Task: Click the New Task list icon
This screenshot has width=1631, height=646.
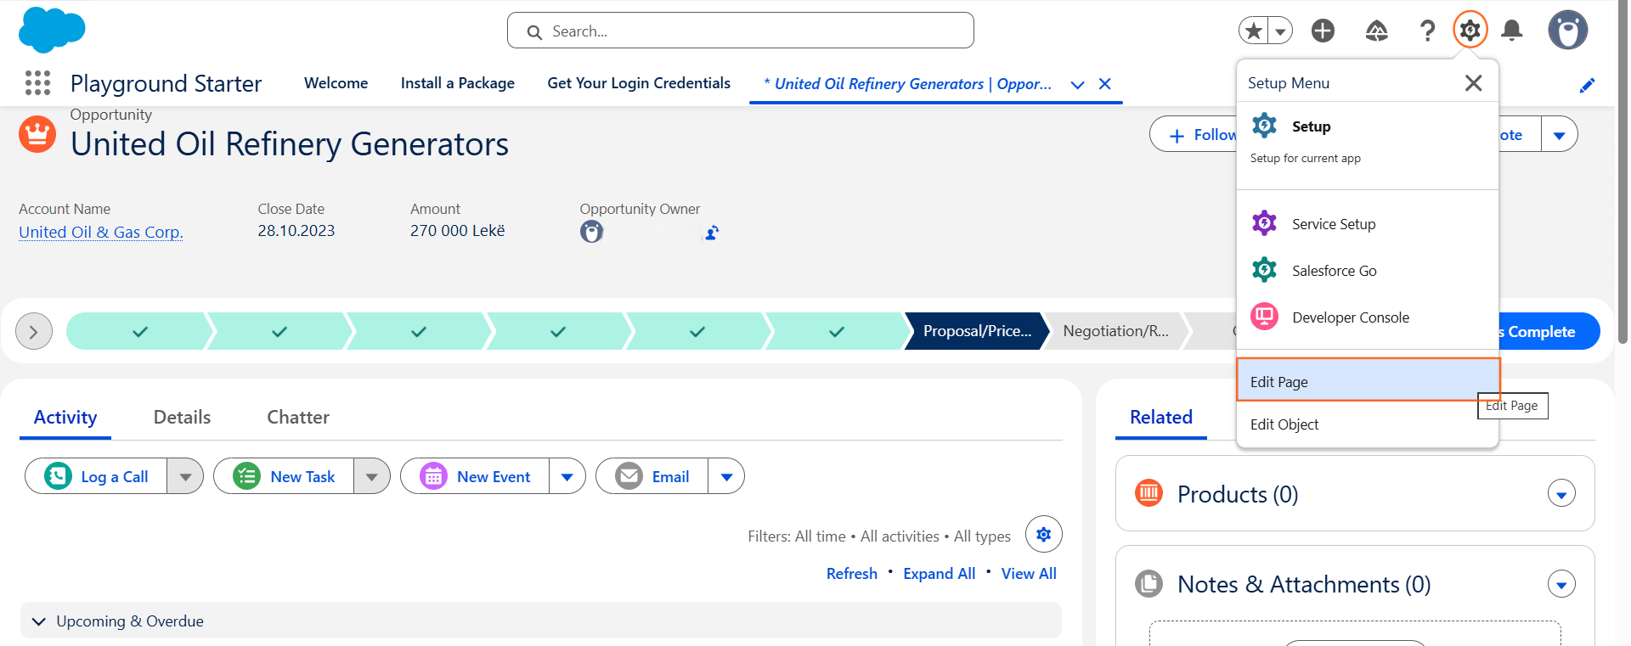Action: (x=246, y=476)
